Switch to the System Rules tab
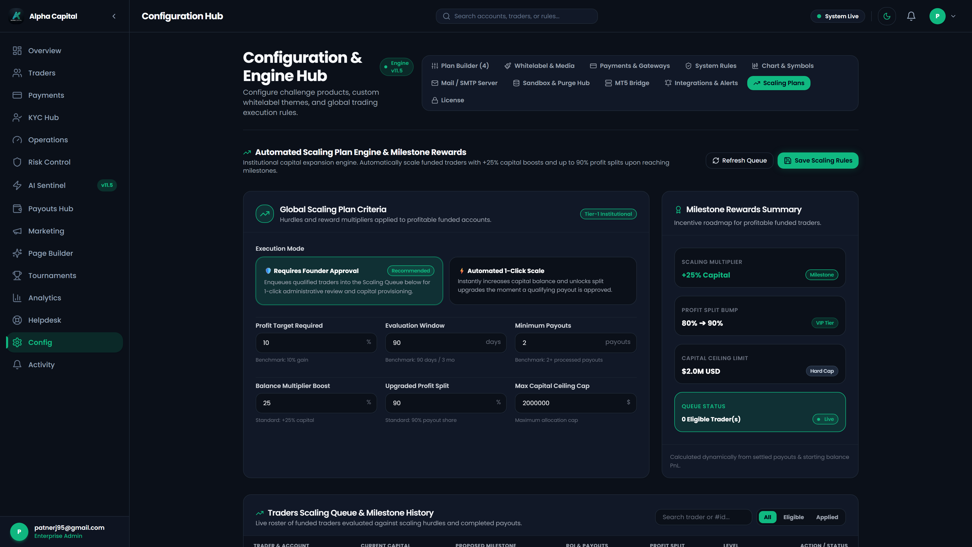This screenshot has width=972, height=547. (711, 66)
